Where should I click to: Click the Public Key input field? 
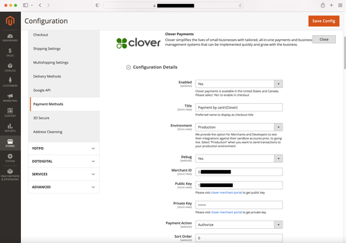[239, 186]
